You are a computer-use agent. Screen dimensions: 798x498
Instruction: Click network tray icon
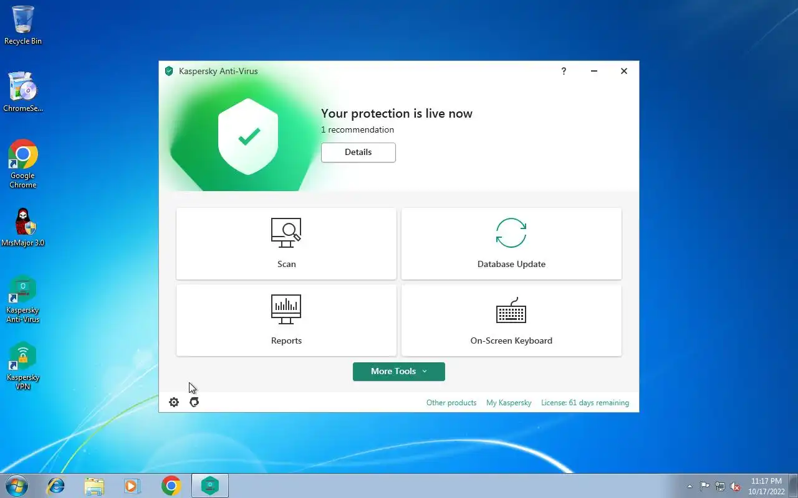coord(720,486)
